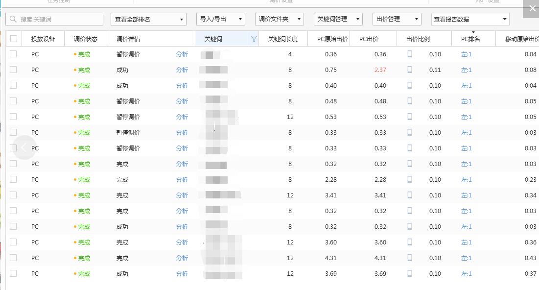The image size is (539, 290).
Task: Click the phone icon in the 4.31 bid row
Action: pos(409,258)
